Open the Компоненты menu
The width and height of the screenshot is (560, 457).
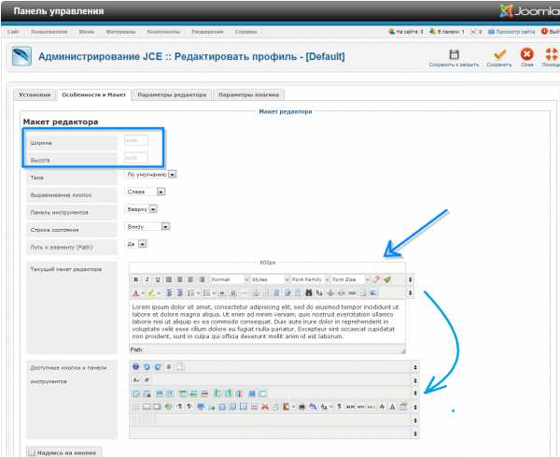pos(163,32)
